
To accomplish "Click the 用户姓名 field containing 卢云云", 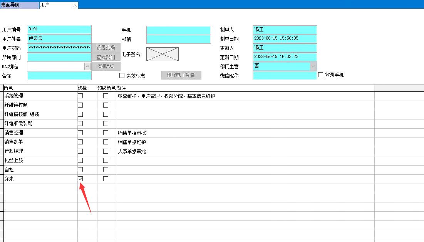I will pos(59,39).
